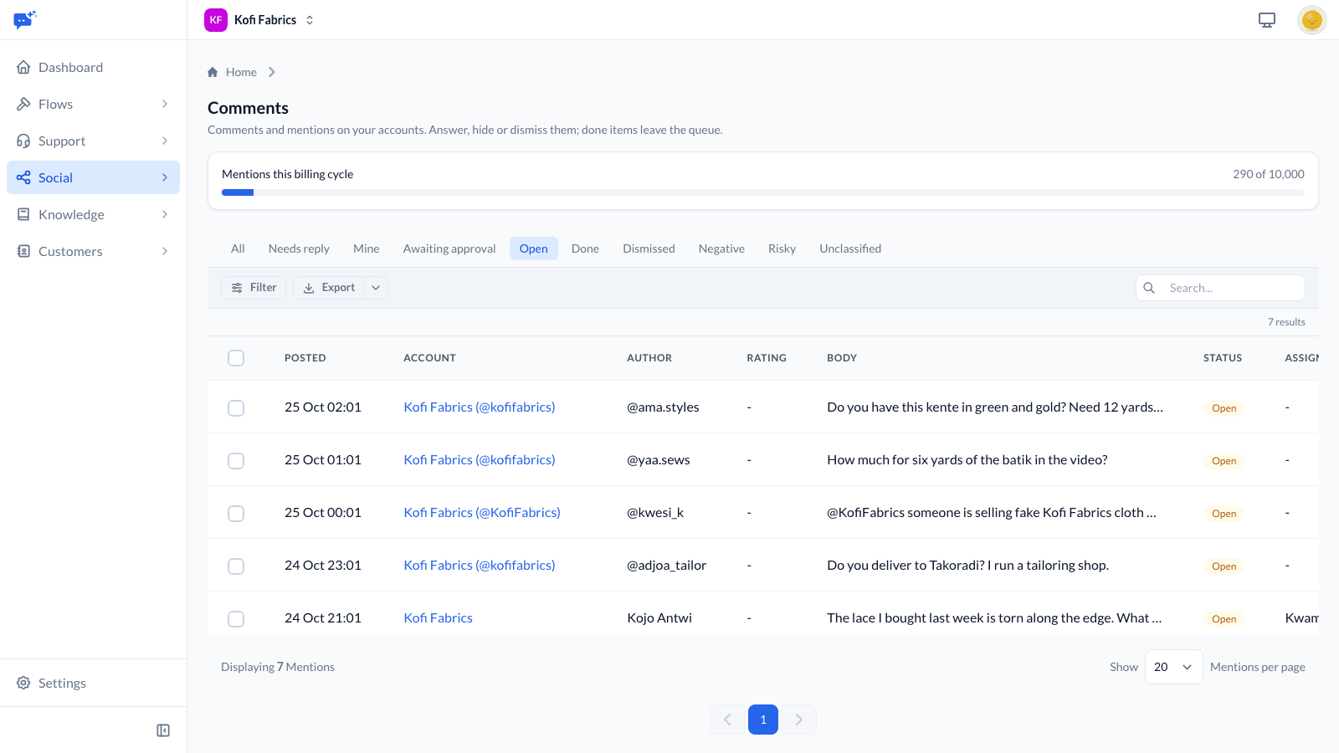Click the monitor display icon

click(1267, 20)
